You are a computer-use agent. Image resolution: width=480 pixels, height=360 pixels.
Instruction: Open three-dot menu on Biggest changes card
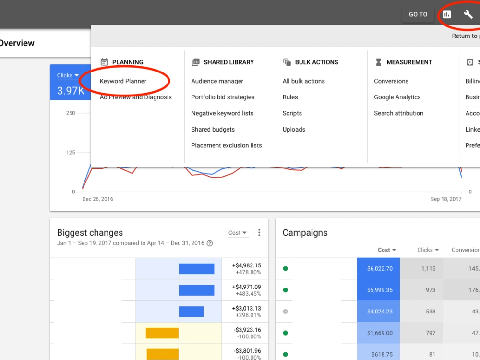click(x=259, y=233)
